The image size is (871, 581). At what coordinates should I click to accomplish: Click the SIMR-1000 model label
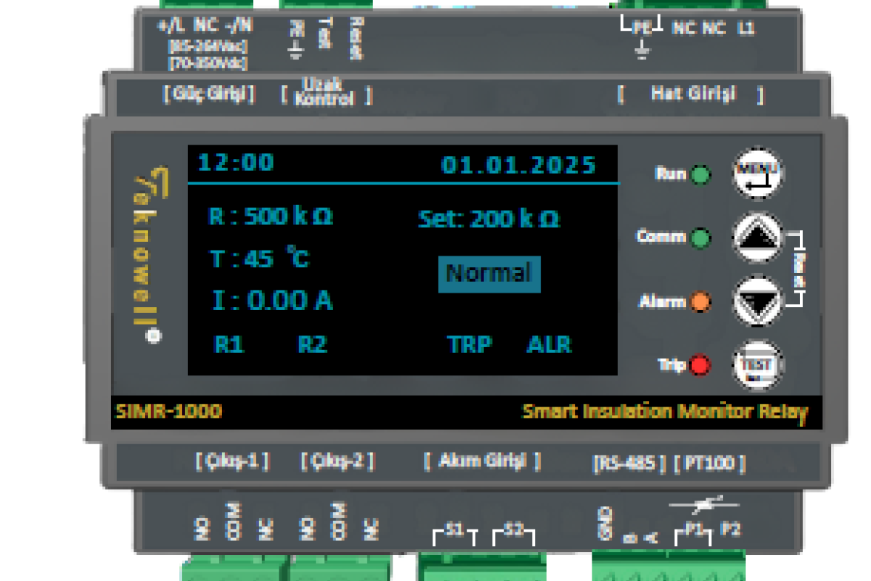pyautogui.click(x=168, y=412)
